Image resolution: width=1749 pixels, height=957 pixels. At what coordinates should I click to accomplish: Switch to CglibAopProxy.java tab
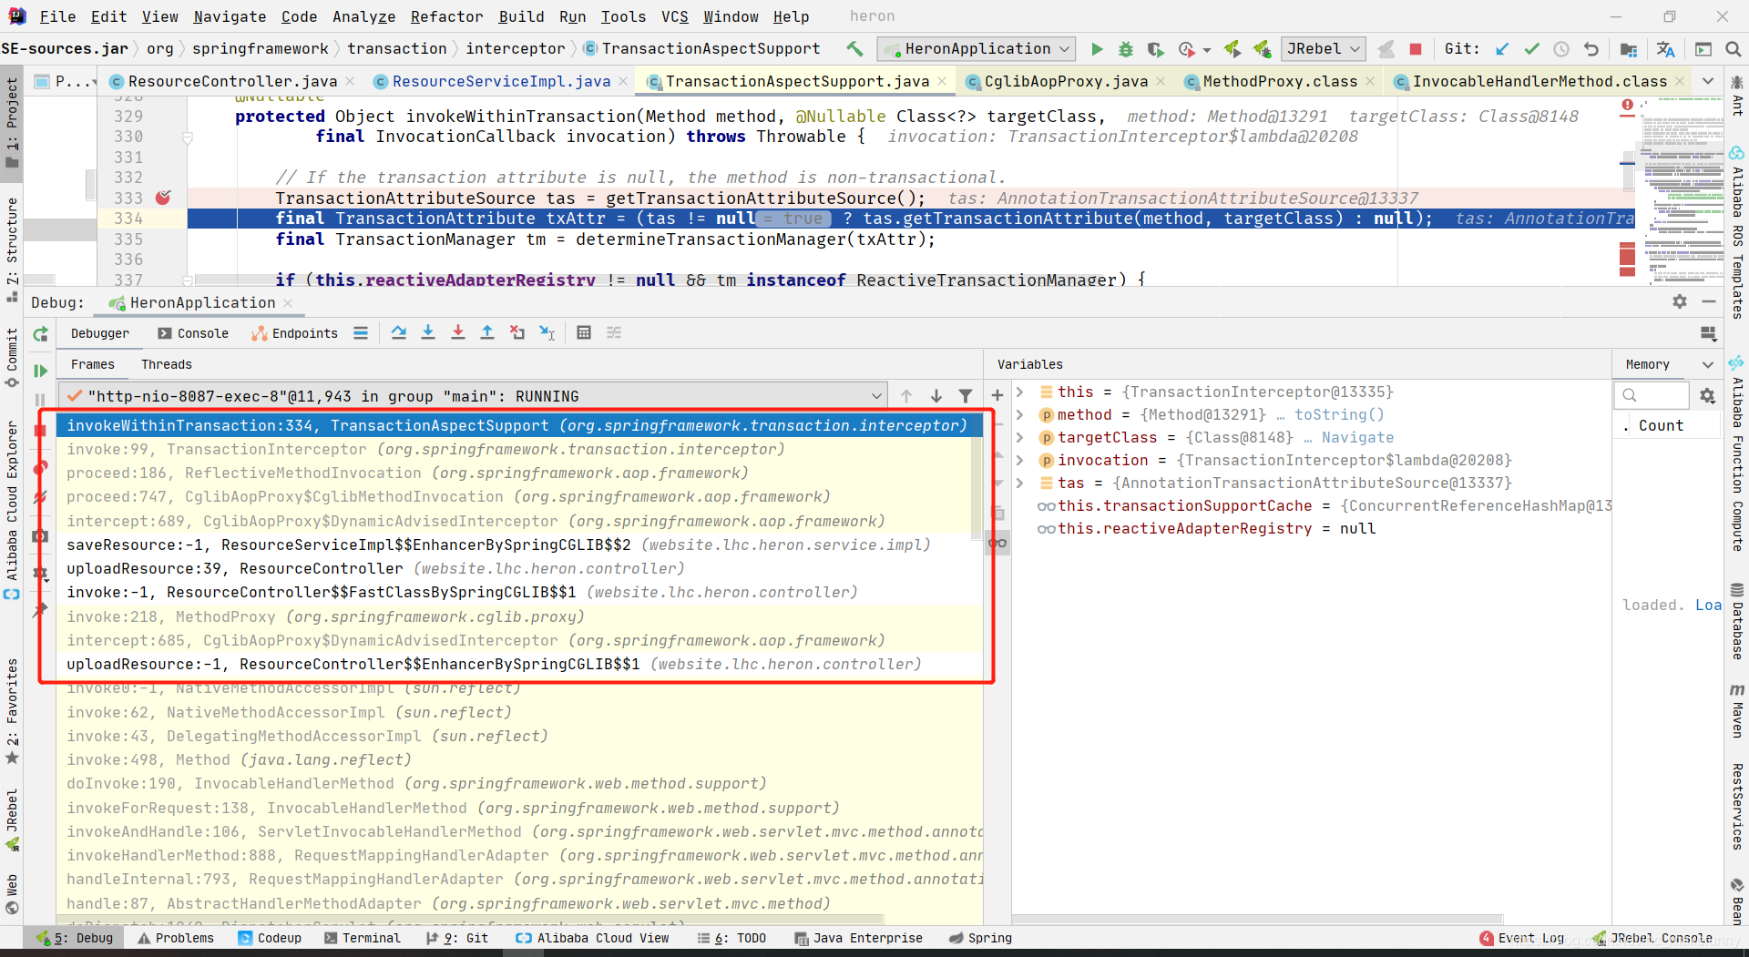(x=1066, y=81)
